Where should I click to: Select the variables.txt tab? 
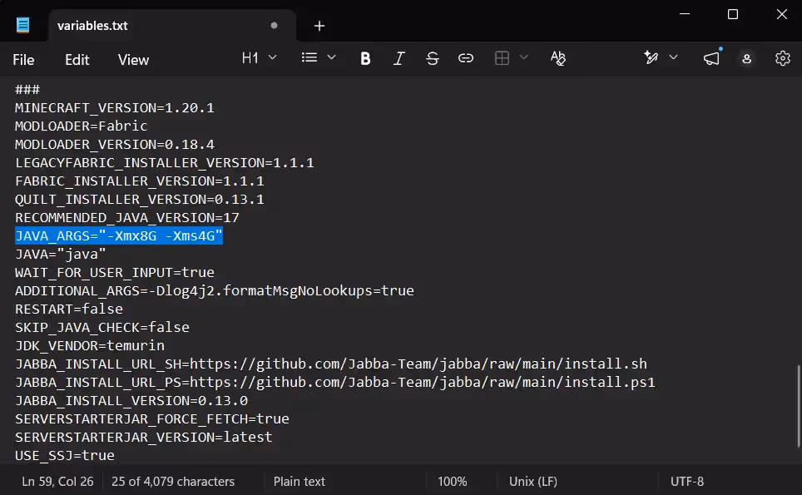[x=172, y=26]
